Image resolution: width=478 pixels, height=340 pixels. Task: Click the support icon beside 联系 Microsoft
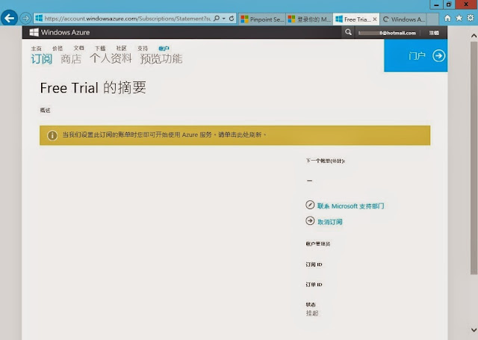[310, 205]
